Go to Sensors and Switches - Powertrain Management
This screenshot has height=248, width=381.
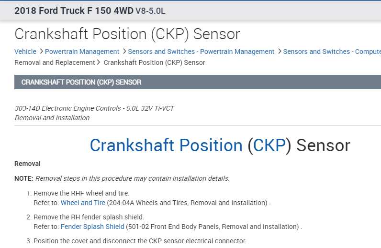[x=201, y=52]
